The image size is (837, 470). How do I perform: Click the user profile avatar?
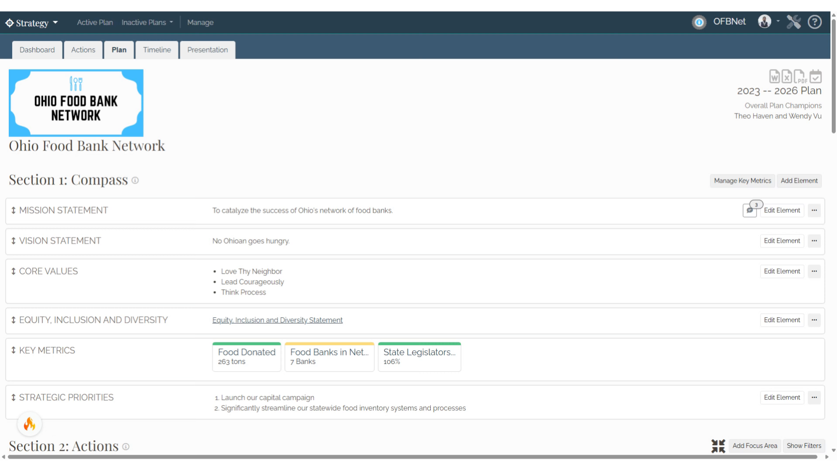(764, 21)
